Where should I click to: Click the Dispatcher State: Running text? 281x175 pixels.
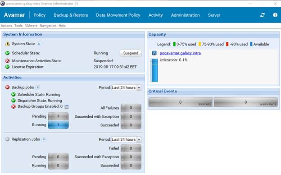click(x=40, y=101)
